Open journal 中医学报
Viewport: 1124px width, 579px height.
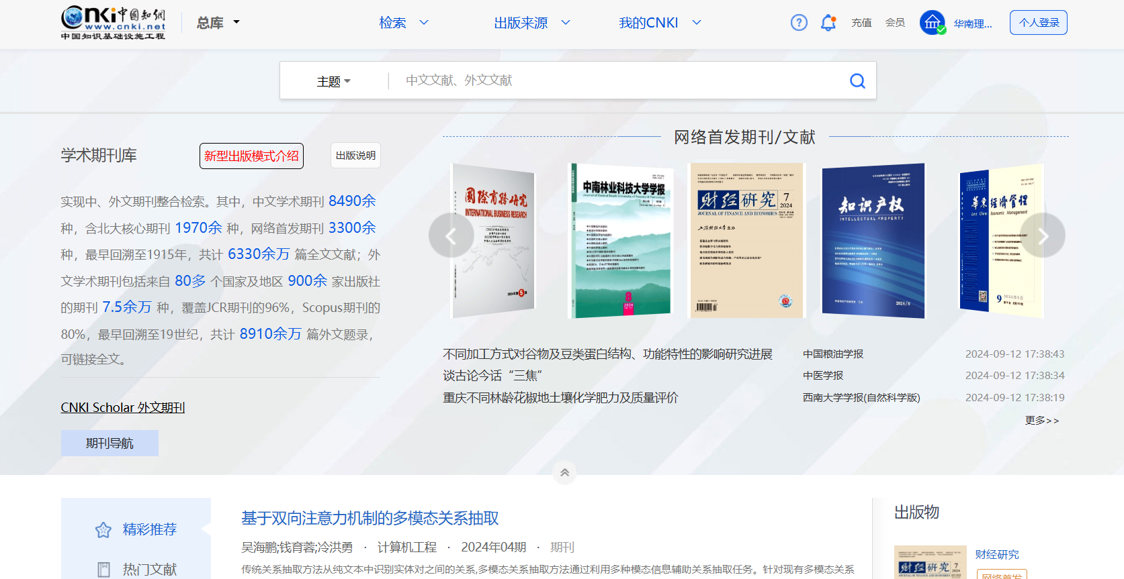[823, 376]
